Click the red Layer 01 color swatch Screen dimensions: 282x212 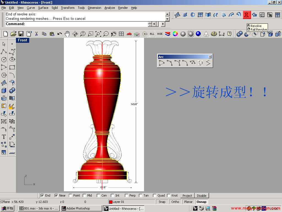coord(111,202)
